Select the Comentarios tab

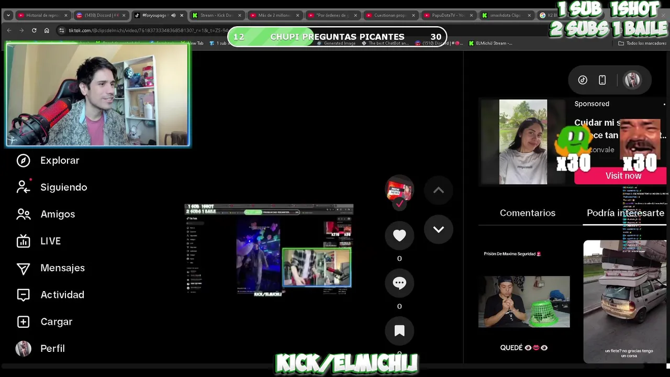click(x=528, y=213)
